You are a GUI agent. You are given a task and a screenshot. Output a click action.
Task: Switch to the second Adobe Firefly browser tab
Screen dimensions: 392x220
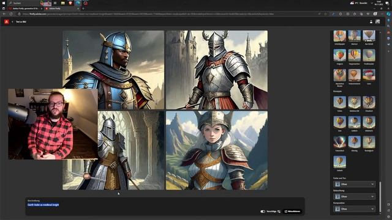click(x=61, y=9)
